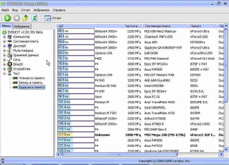Click the DirectX icon in tree
The height and width of the screenshot is (165, 229).
10,64
